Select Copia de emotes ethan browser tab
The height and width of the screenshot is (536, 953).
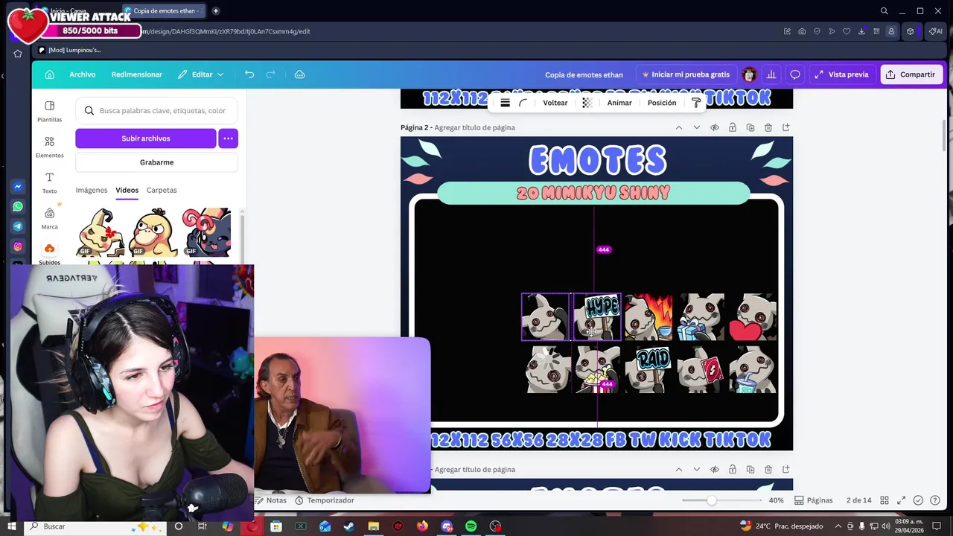point(163,11)
